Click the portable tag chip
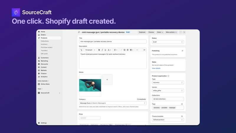 pyautogui.click(x=164, y=108)
